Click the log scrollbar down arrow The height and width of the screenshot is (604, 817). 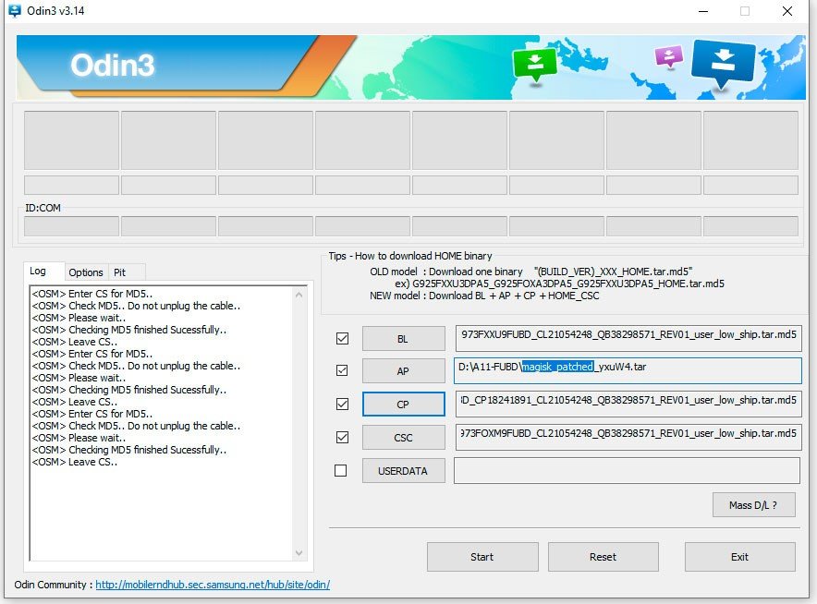coord(299,553)
